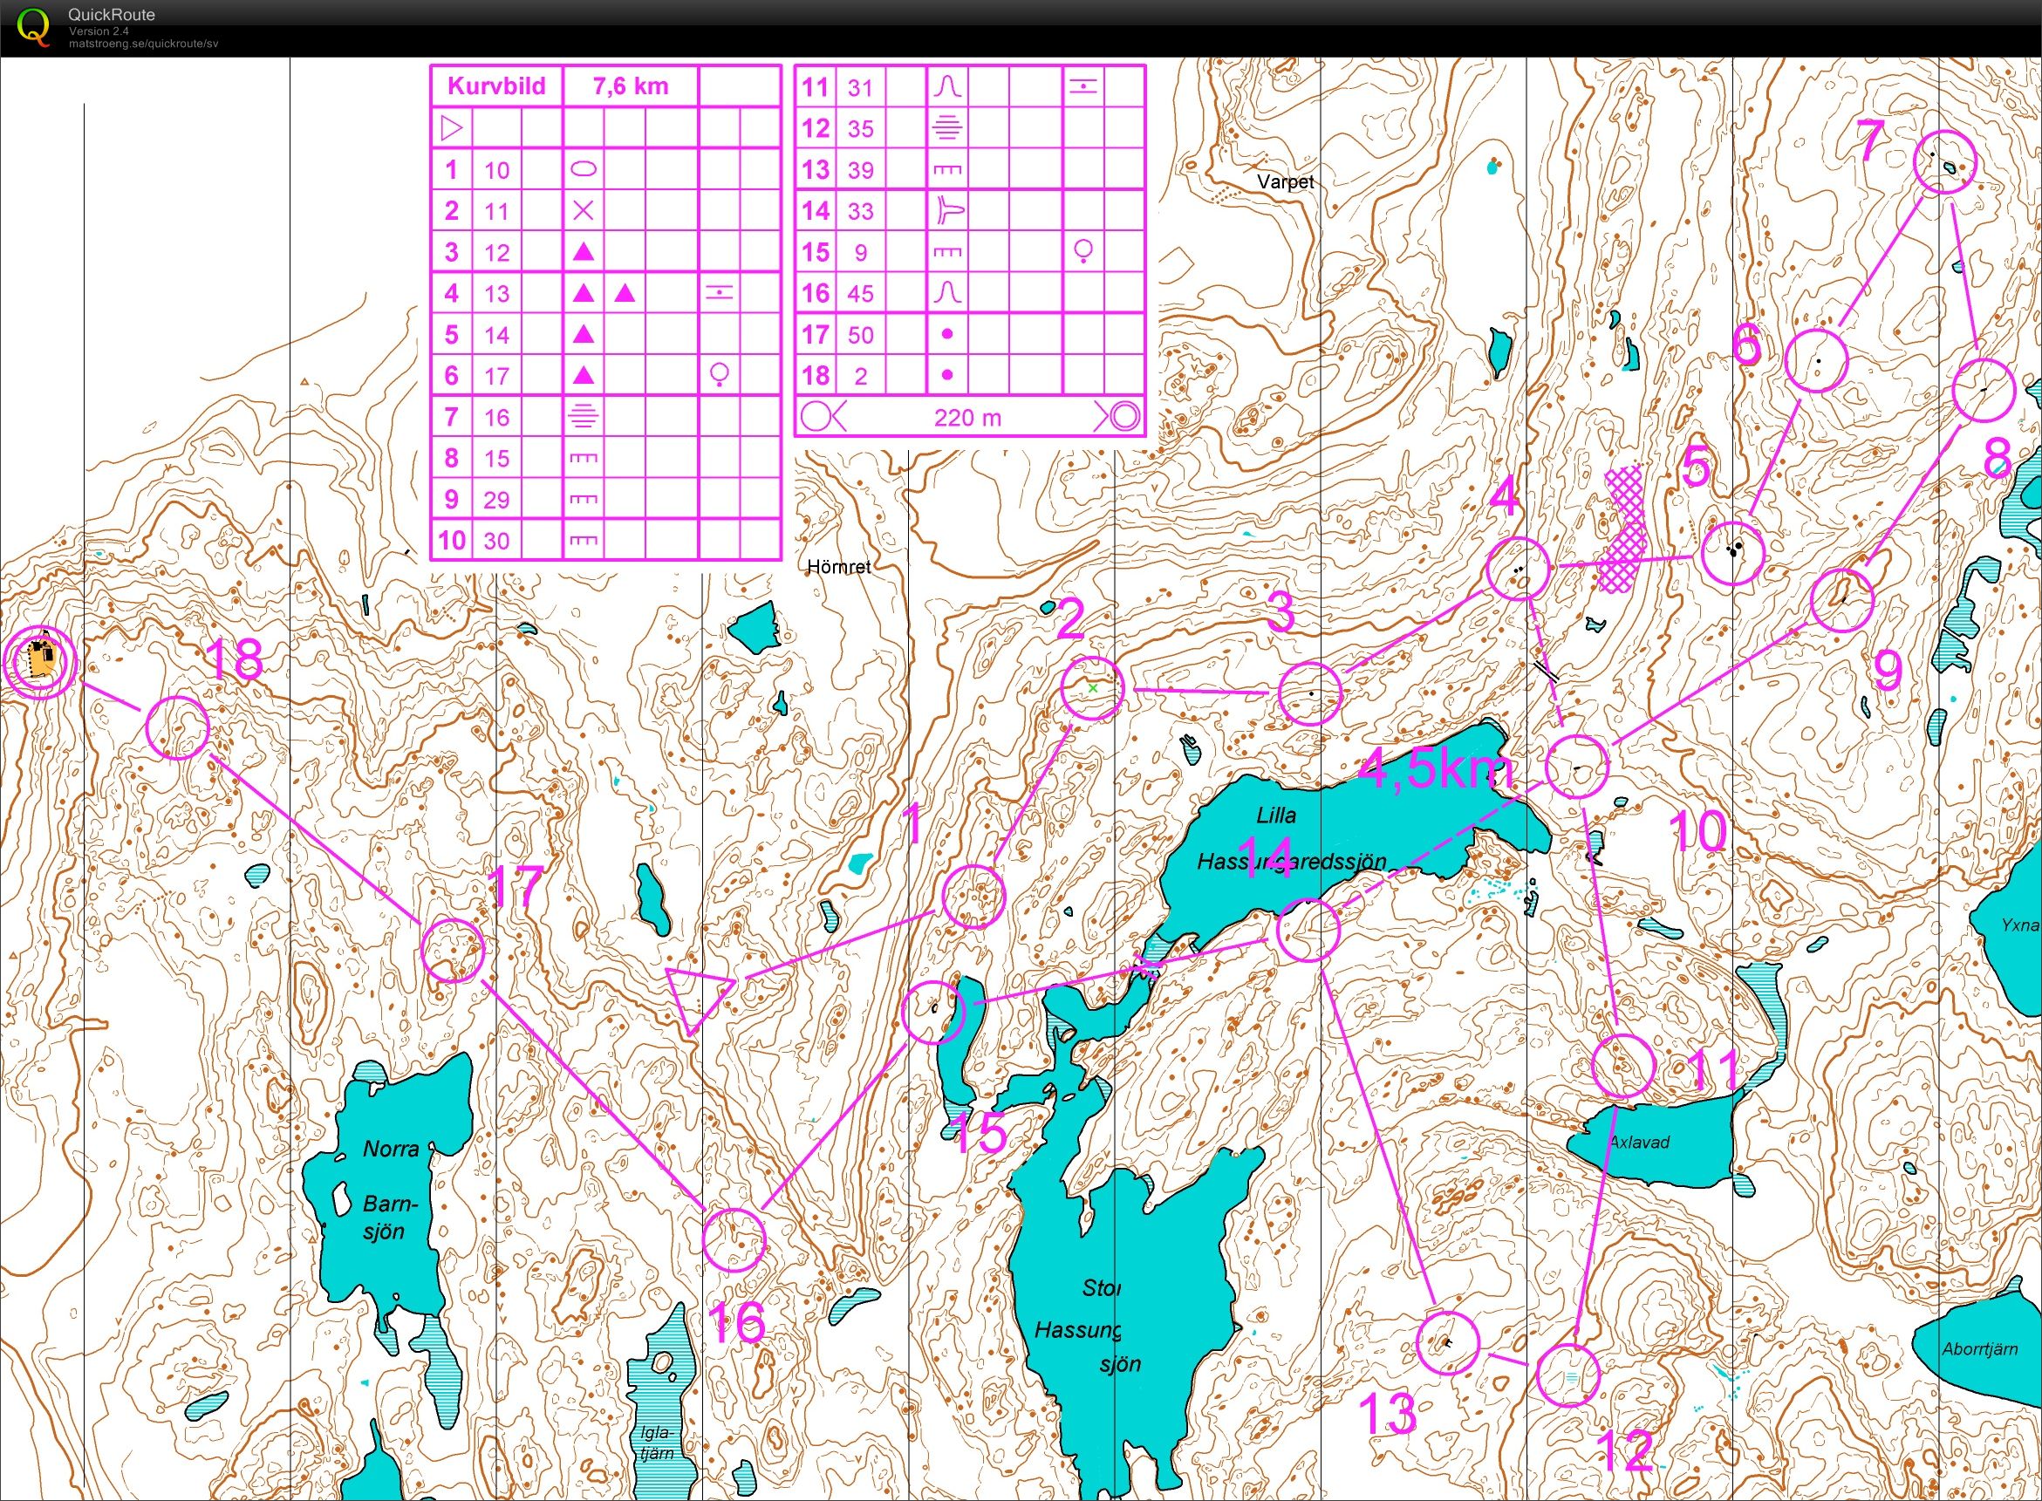Click the cliff symbol in row 10
Screen dimensions: 2042x1501
[x=584, y=541]
